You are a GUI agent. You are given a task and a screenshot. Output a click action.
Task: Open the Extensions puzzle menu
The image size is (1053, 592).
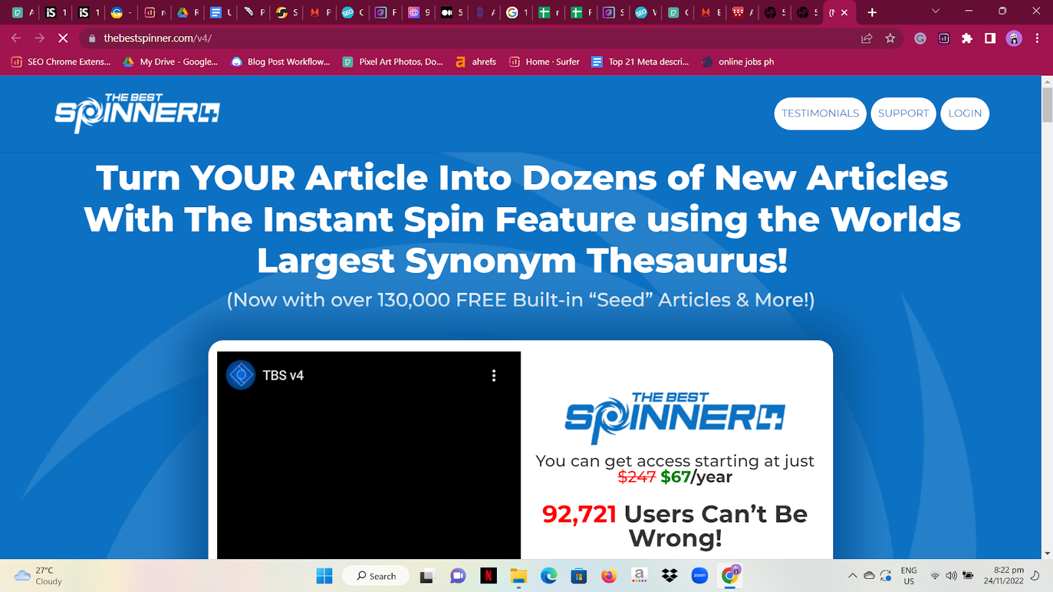pyautogui.click(x=967, y=38)
